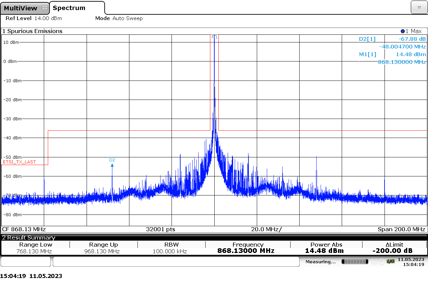Click the LXI status icon
The image size is (428, 284).
(390, 261)
